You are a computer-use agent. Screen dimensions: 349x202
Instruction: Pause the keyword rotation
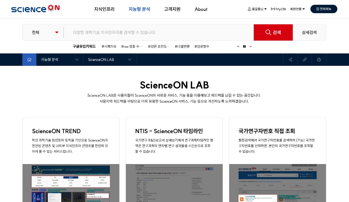(x=244, y=46)
